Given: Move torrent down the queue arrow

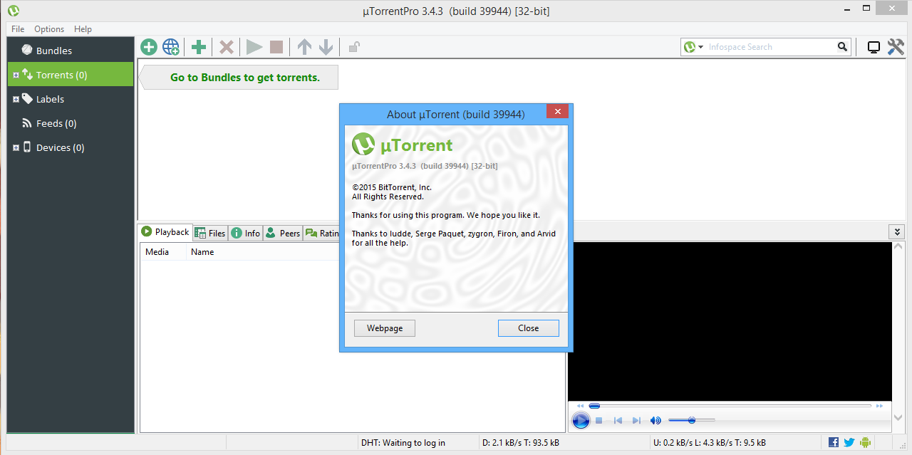Looking at the screenshot, I should click(326, 47).
